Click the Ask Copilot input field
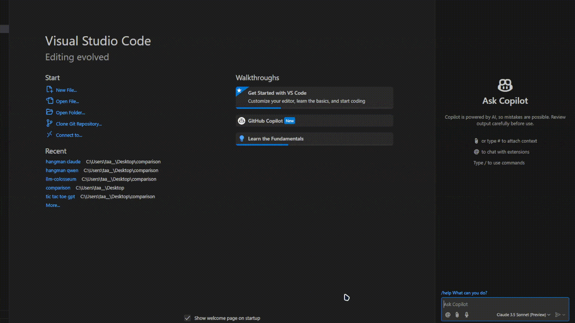Screen dimensions: 575x323 pyautogui.click(x=503, y=304)
